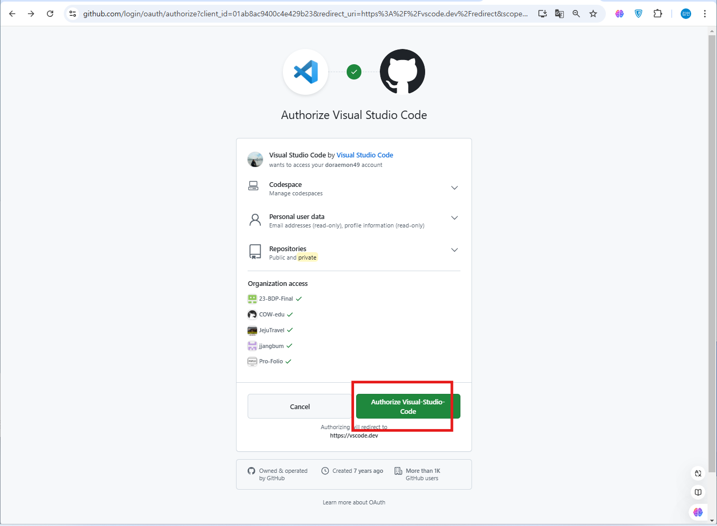
Task: Expand the Personal user data details
Action: [x=454, y=217]
